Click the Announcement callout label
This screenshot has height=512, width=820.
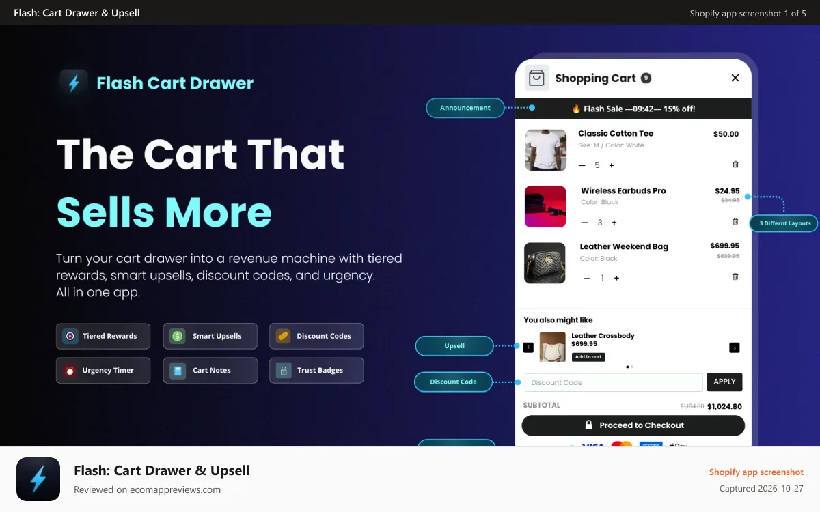click(465, 108)
